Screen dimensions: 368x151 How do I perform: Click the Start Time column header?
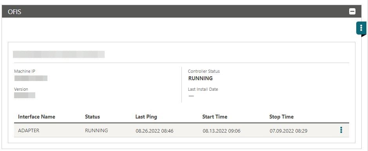point(215,117)
